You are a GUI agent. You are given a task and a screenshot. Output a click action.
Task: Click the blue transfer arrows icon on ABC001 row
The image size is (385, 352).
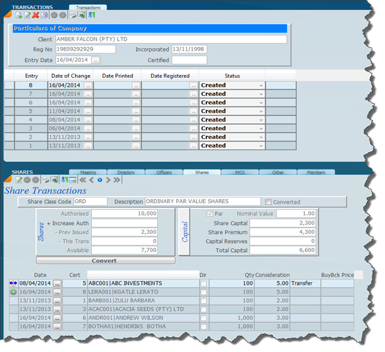coord(13,283)
